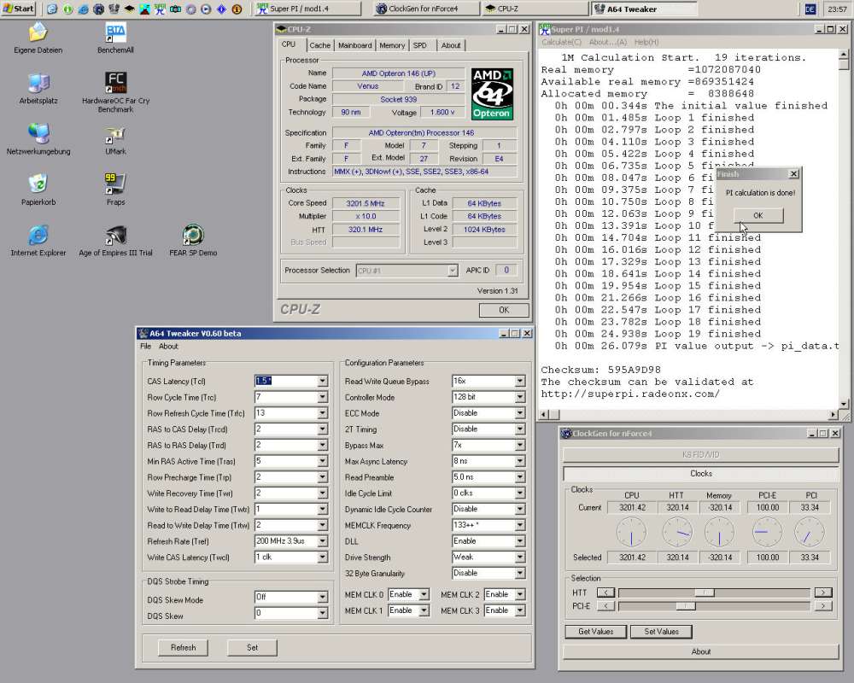Screen dimensions: 854x683
Task: Click the Set button in A64 Tweaker
Action: click(x=252, y=647)
